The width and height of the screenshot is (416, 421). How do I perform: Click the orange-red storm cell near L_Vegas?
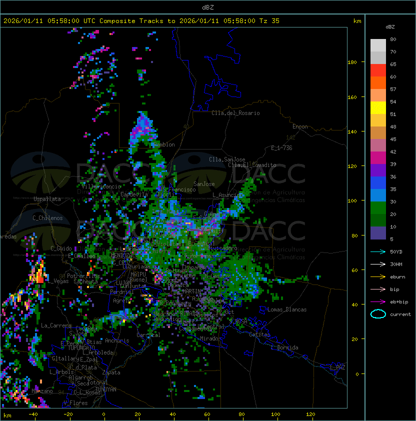click(x=39, y=274)
